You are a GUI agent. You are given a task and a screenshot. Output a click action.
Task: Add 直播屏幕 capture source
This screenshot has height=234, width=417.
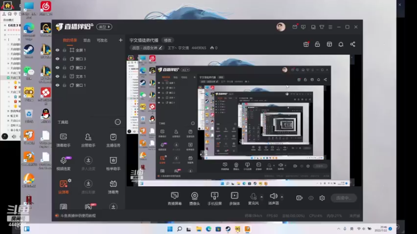(175, 199)
